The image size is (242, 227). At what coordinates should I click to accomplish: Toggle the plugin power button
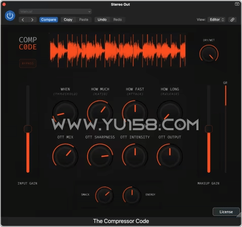pyautogui.click(x=10, y=16)
